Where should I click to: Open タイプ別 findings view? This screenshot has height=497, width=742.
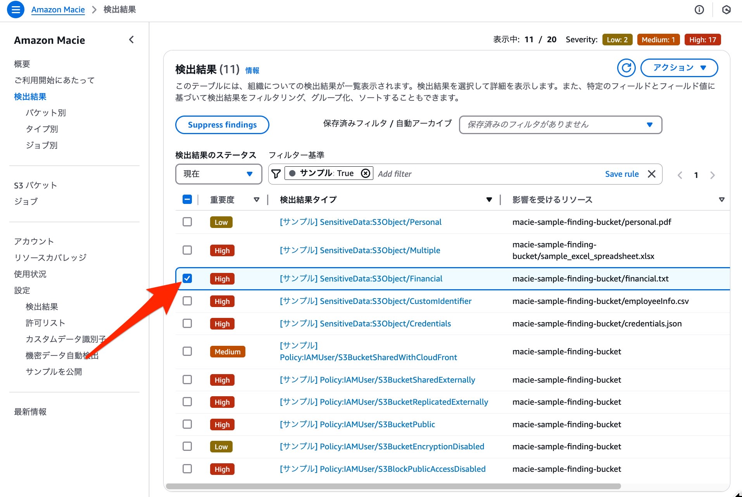tap(42, 129)
